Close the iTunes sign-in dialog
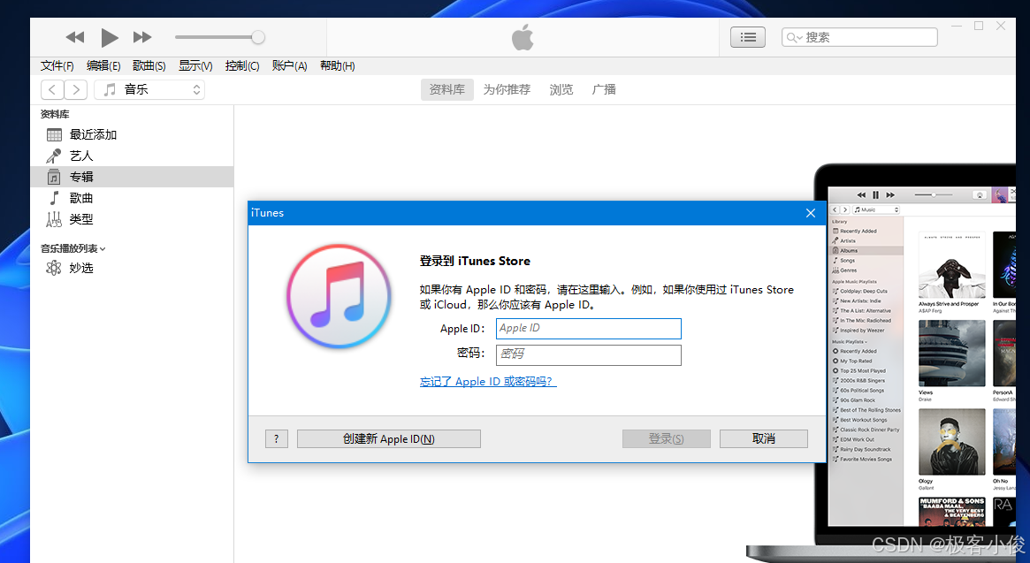The height and width of the screenshot is (563, 1030). (811, 213)
